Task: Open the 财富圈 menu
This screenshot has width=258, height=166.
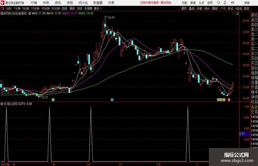Action: coord(98,3)
